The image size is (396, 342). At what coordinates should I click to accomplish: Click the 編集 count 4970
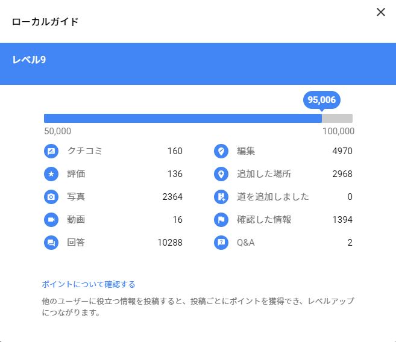[342, 151]
